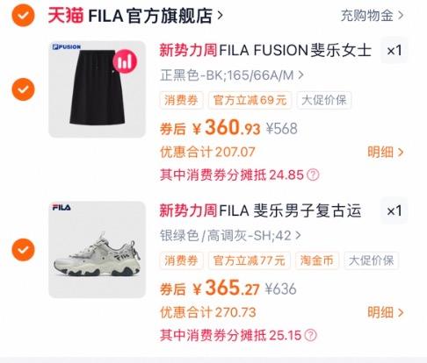Tap the FUSION logo on skirt image

click(x=67, y=46)
